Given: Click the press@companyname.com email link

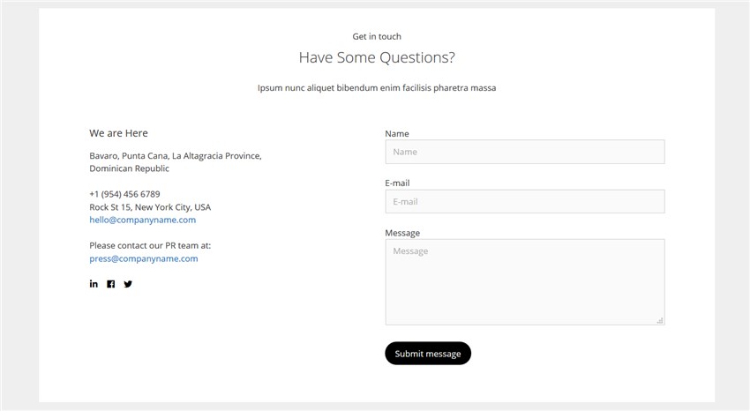Looking at the screenshot, I should [x=144, y=258].
